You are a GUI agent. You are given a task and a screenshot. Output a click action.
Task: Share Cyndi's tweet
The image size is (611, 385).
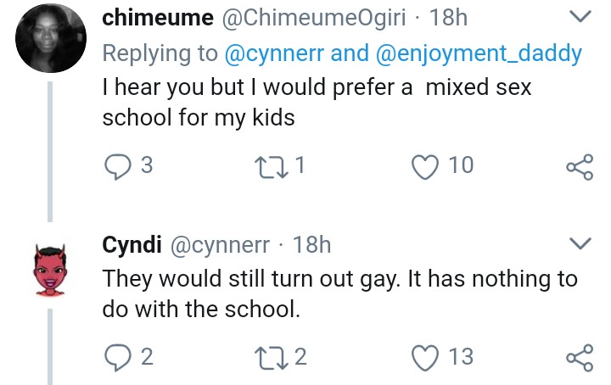579,358
